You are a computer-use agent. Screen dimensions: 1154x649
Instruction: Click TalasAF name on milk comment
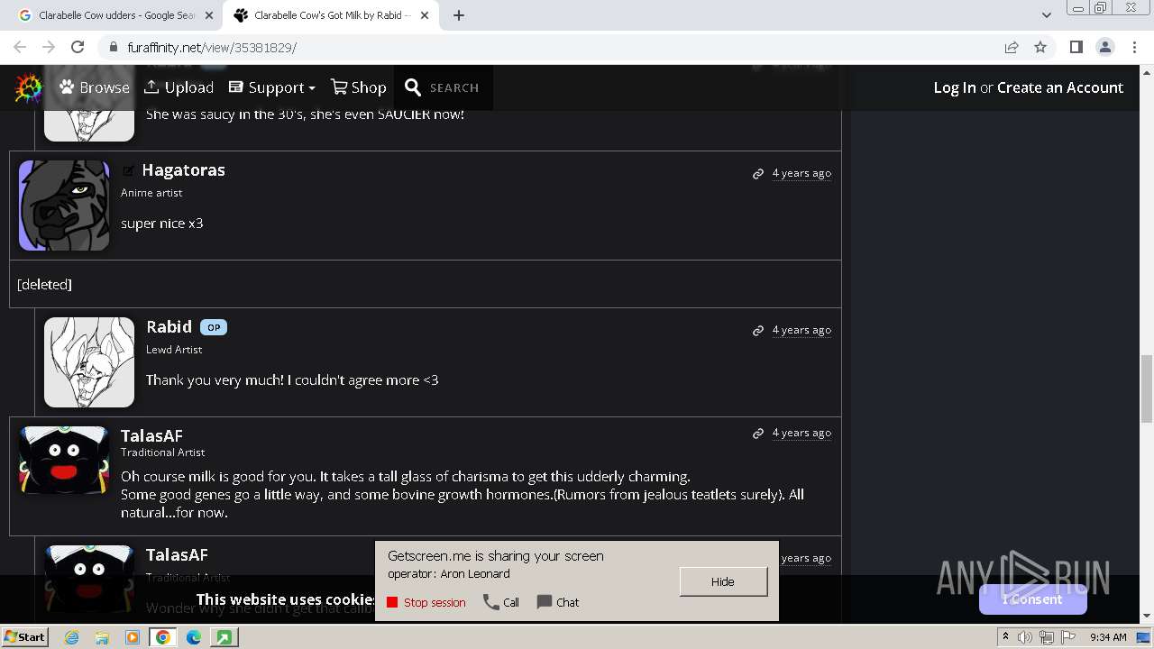click(x=151, y=435)
